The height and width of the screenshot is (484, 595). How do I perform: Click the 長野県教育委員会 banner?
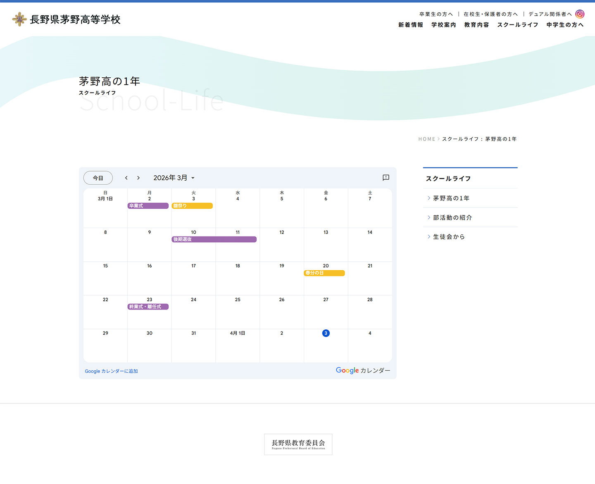click(298, 444)
